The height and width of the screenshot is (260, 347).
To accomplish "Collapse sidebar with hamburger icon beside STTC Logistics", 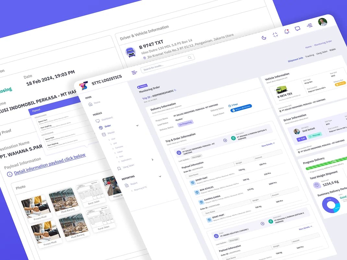I will point(134,72).
